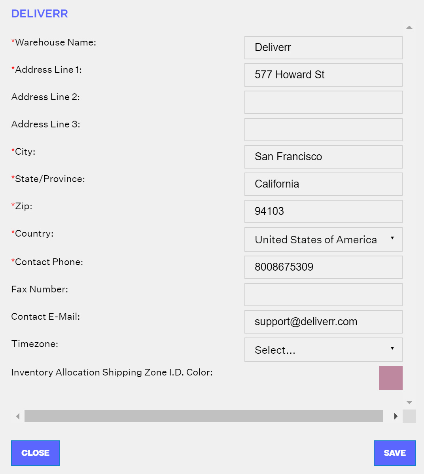Click the City field with San Francisco
424x474 pixels.
tap(324, 157)
